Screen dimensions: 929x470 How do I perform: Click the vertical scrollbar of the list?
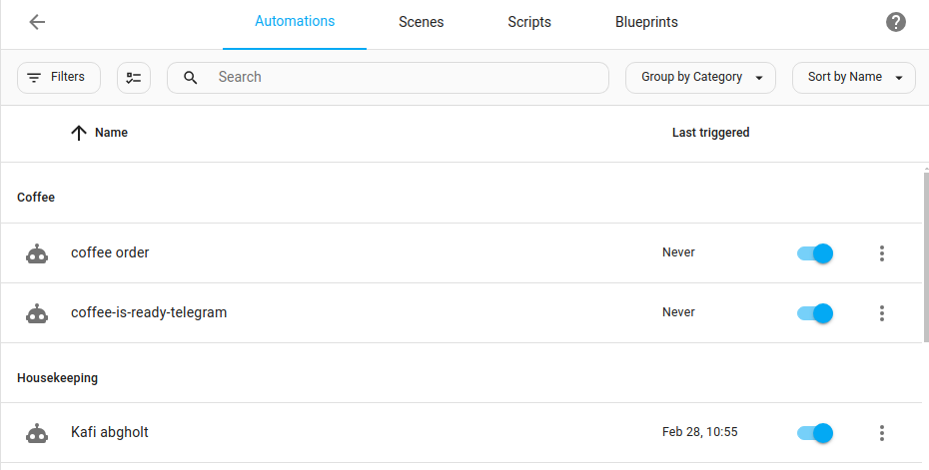[x=925, y=259]
